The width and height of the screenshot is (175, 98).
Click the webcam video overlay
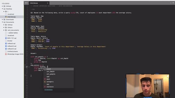pos(148,86)
